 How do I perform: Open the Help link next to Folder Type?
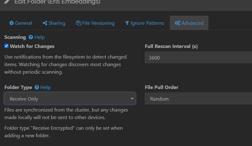point(45,87)
